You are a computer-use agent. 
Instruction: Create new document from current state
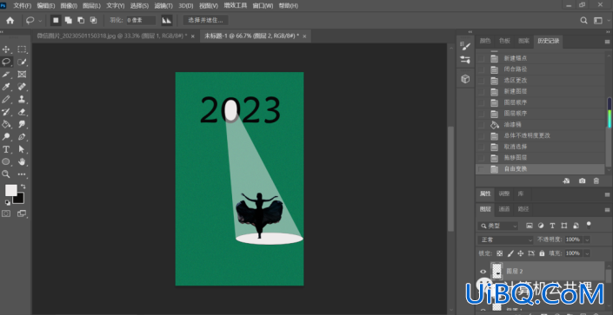tap(566, 180)
